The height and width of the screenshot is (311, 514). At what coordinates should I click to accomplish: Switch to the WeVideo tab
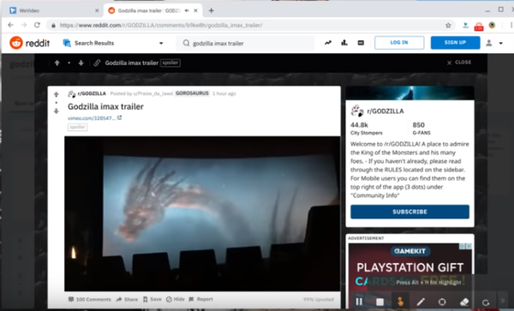click(54, 10)
